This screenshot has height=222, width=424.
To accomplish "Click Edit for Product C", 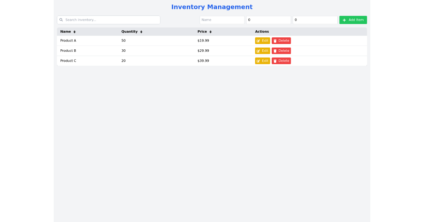I will tap(263, 61).
